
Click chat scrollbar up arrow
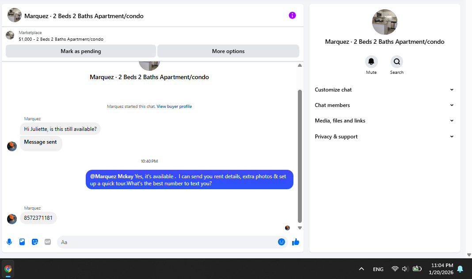(x=300, y=65)
